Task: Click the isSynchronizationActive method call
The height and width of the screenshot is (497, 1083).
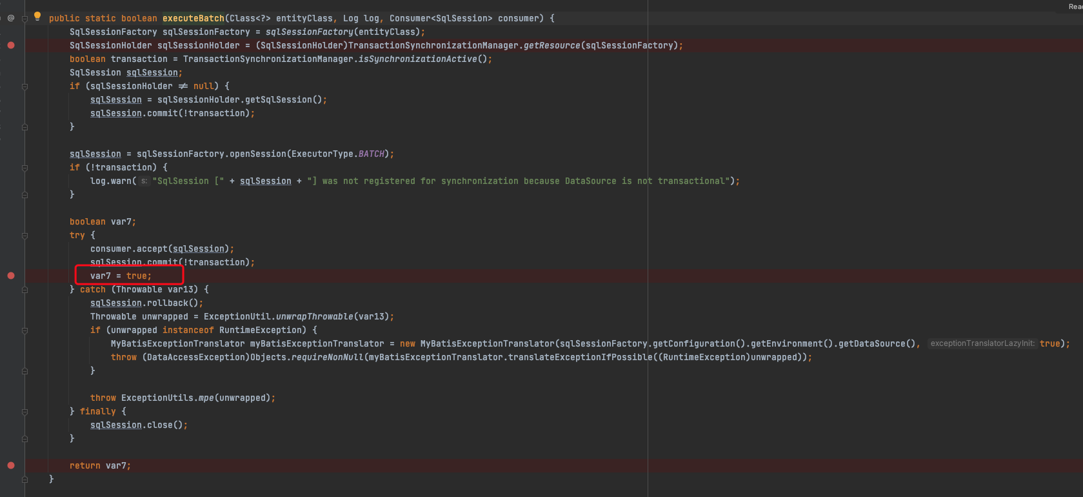Action: click(x=417, y=59)
